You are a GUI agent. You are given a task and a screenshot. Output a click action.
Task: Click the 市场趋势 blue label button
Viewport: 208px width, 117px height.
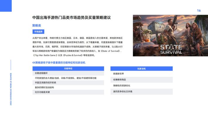38,32
